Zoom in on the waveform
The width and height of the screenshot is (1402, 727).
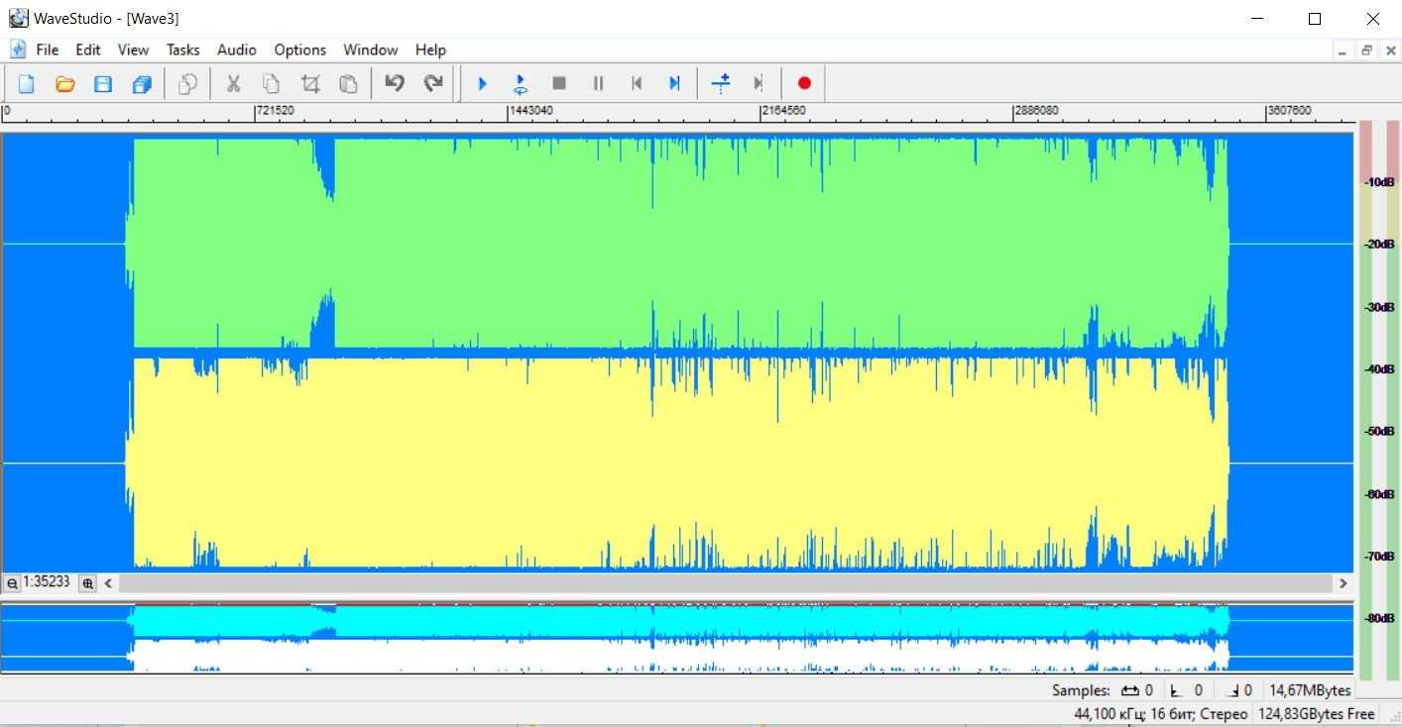pos(88,583)
